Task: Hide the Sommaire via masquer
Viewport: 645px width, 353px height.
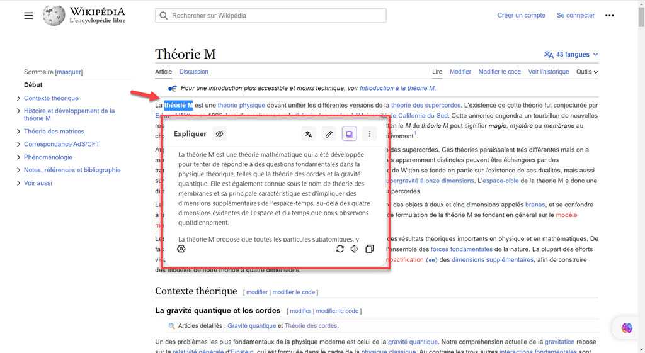Action: 69,72
